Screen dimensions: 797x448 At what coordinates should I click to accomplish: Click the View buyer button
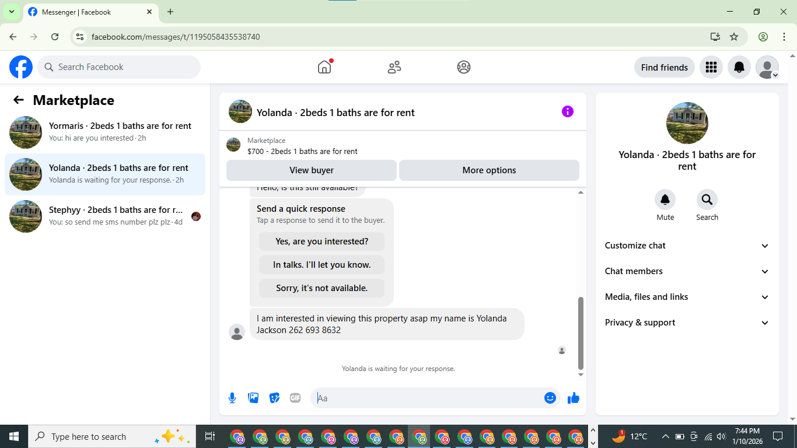(x=312, y=170)
